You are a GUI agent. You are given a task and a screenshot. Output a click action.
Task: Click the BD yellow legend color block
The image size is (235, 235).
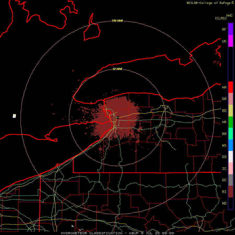coord(231,111)
